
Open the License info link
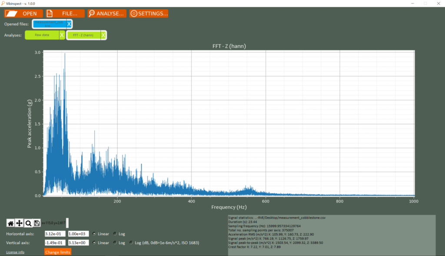(x=15, y=252)
